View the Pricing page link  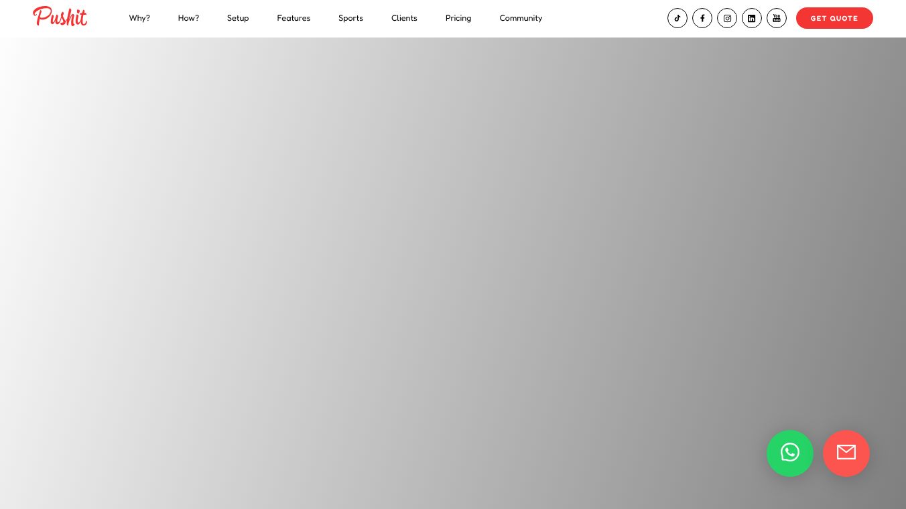tap(458, 18)
